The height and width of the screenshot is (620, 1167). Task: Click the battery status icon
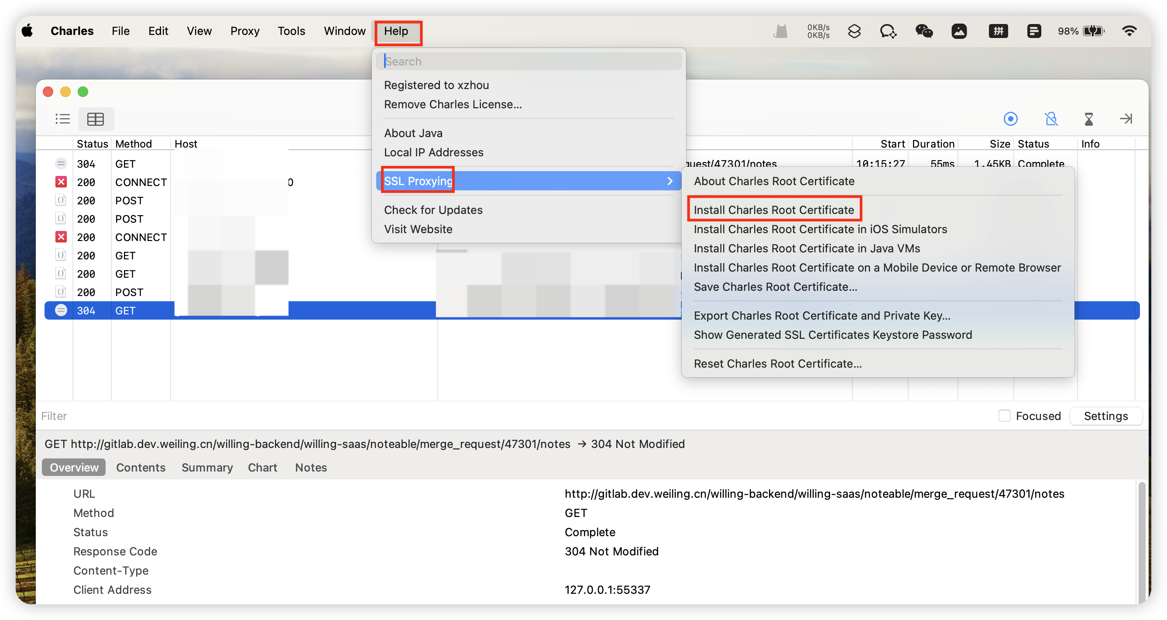(1093, 31)
